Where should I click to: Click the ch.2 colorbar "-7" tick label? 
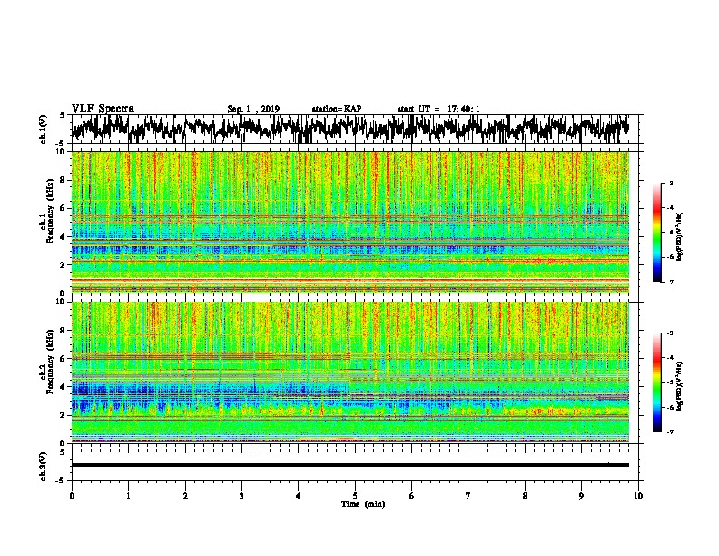pyautogui.click(x=670, y=432)
